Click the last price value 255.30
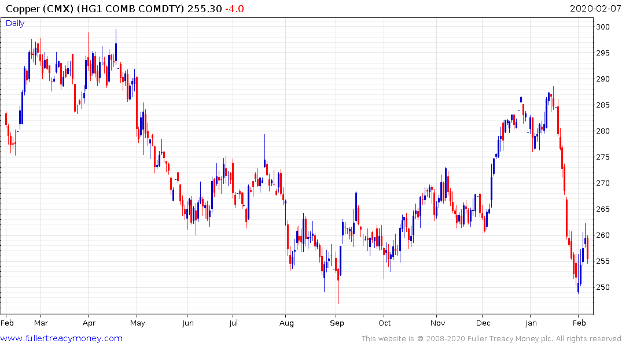Screen dimensions: 622x347 pos(205,9)
